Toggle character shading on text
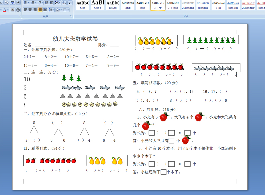The height and width of the screenshot is (195, 265). [x=12, y=10]
